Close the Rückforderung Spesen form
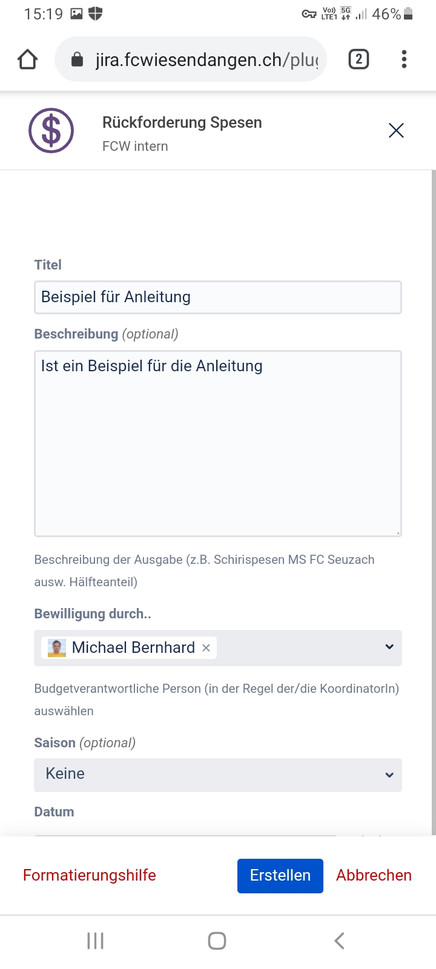This screenshot has height=969, width=436. pos(396,130)
